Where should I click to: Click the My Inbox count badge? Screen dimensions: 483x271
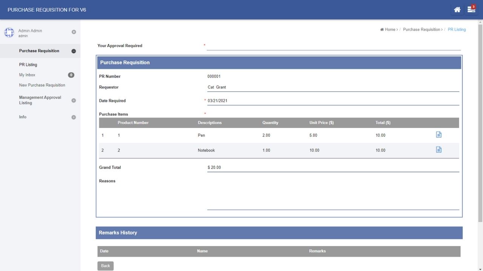pyautogui.click(x=71, y=75)
